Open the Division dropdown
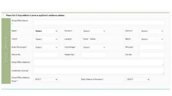 [94, 31]
